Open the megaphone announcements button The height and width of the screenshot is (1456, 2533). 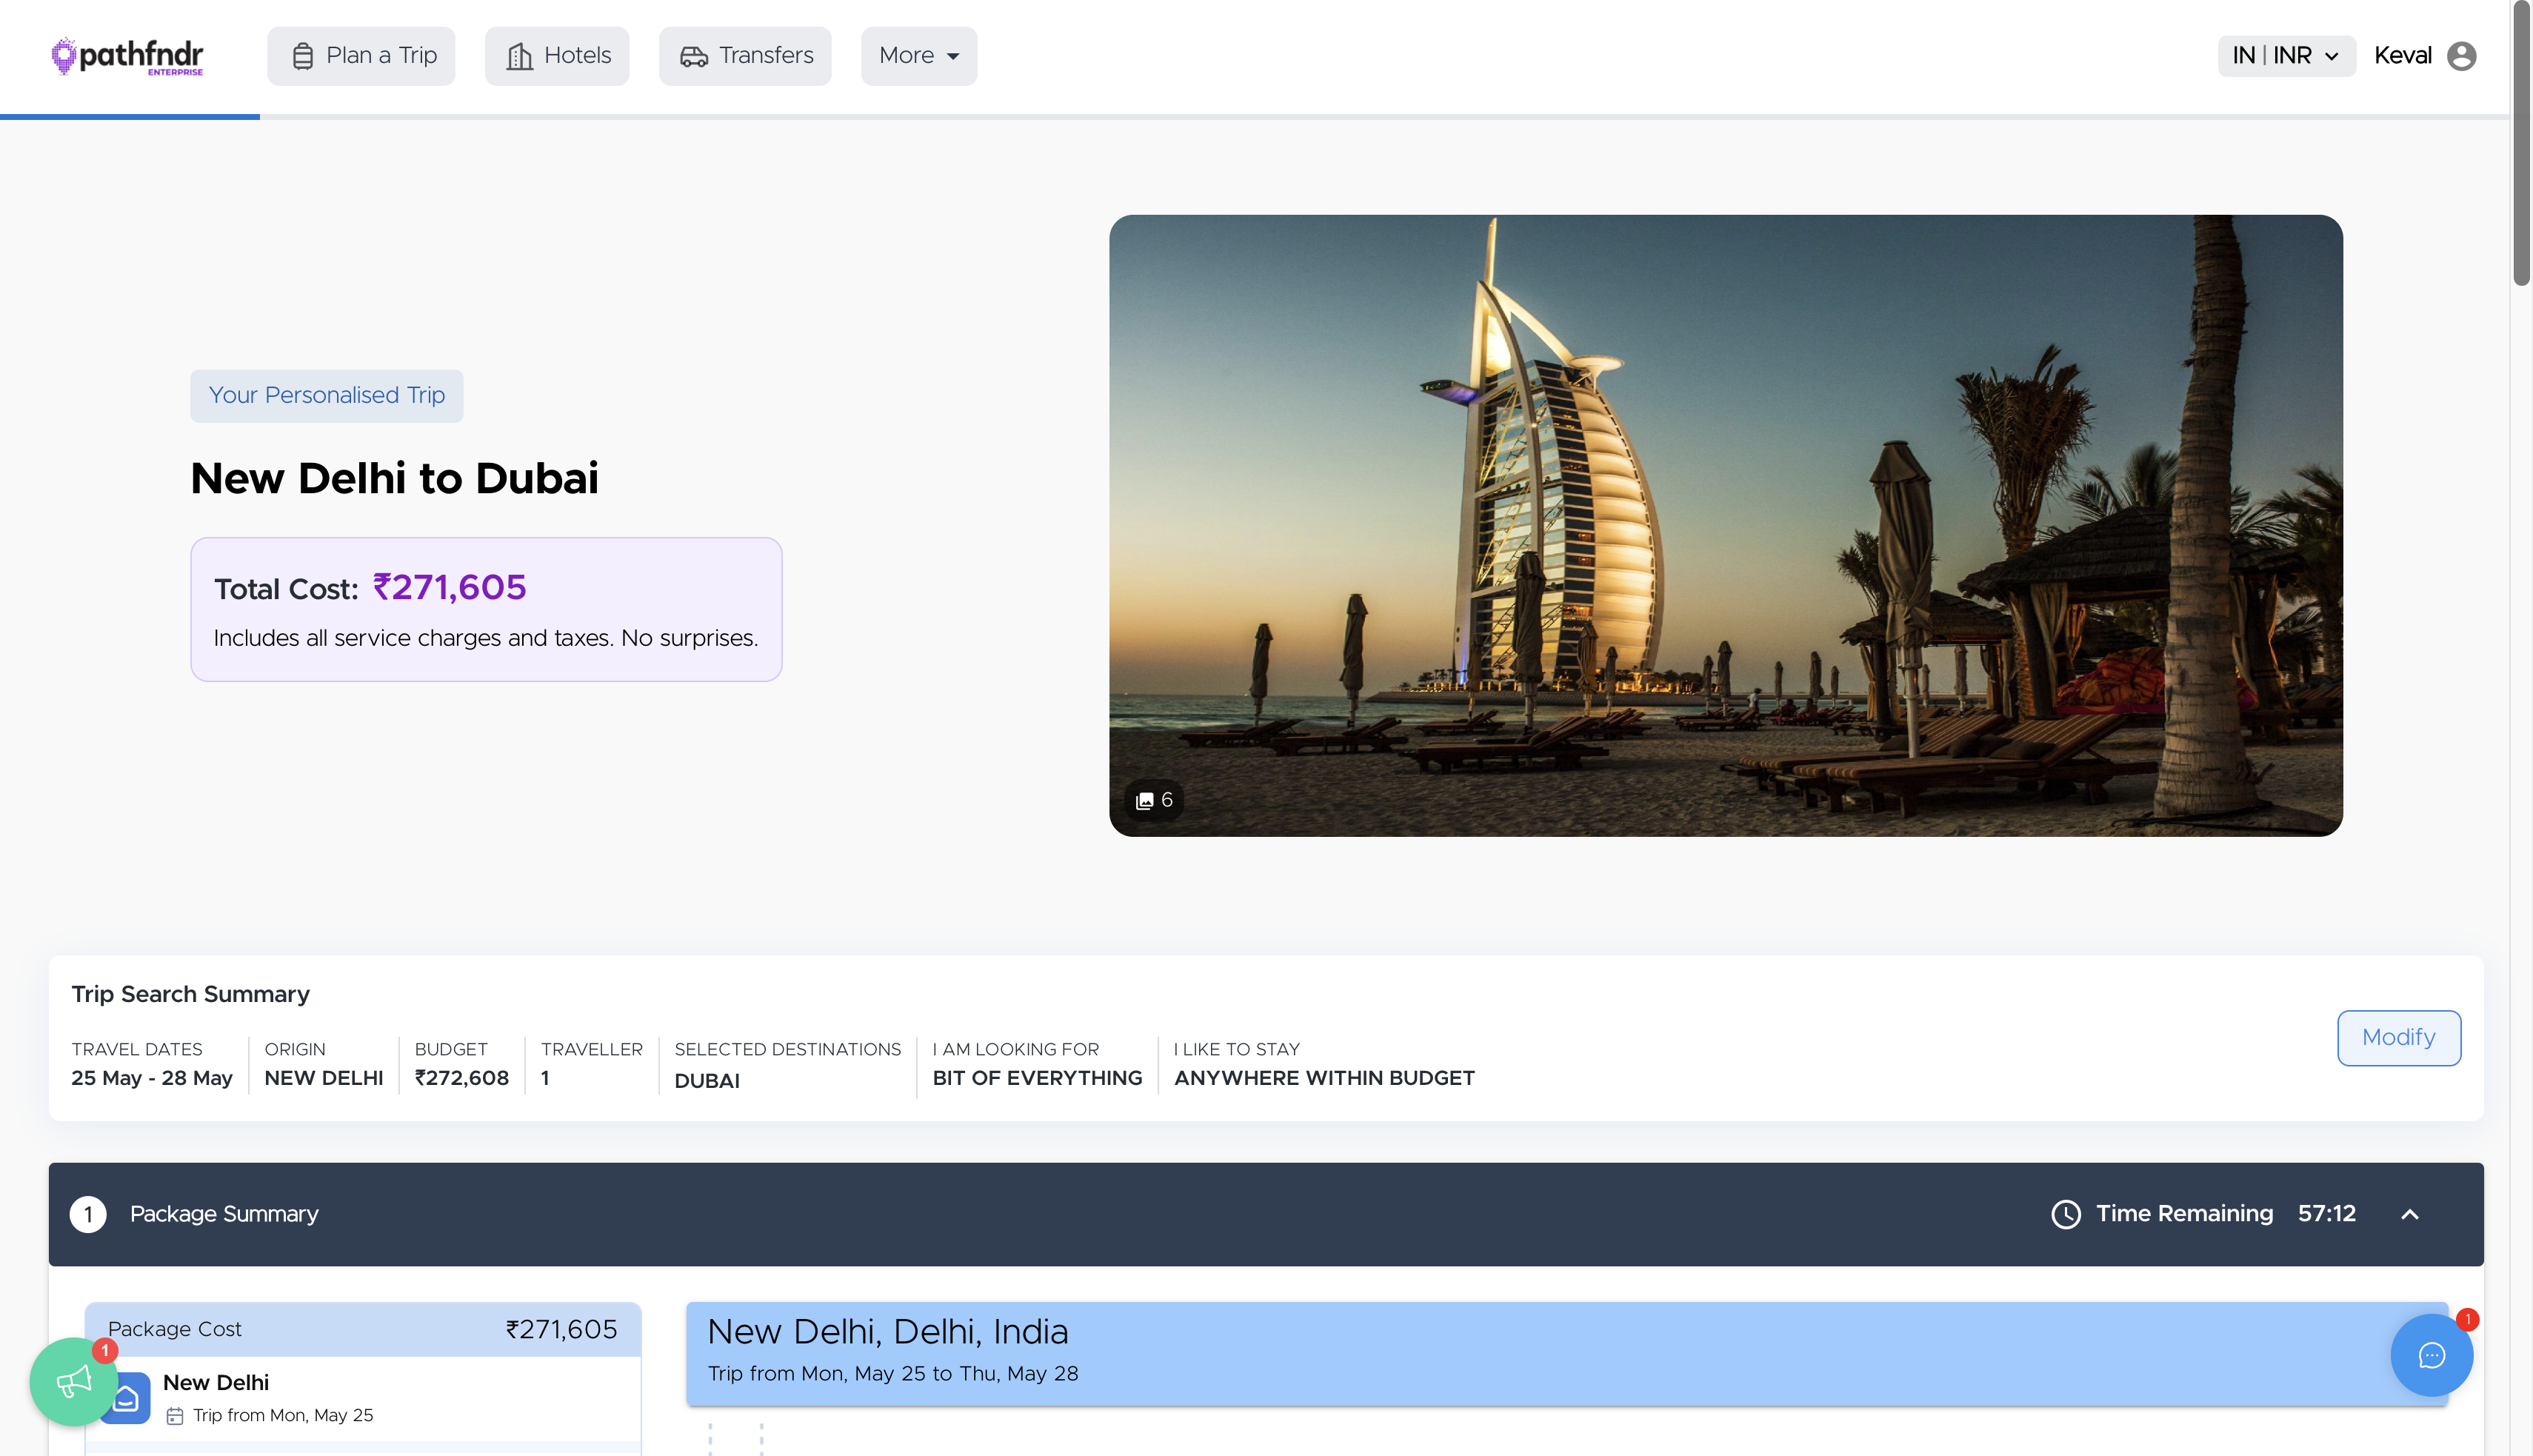pyautogui.click(x=74, y=1382)
